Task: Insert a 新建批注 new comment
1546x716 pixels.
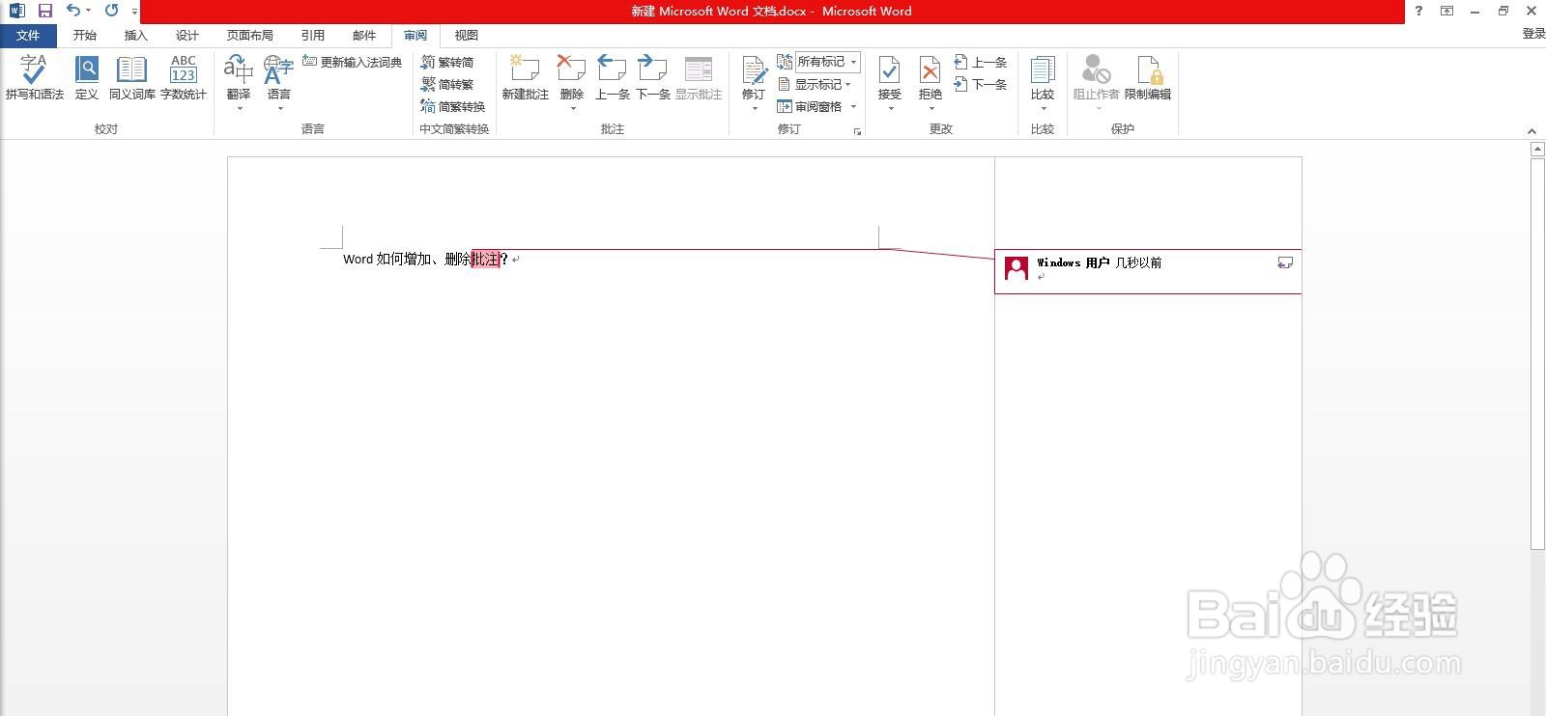Action: tap(526, 77)
